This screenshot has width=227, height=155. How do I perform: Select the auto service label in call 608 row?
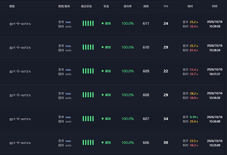click(68, 98)
